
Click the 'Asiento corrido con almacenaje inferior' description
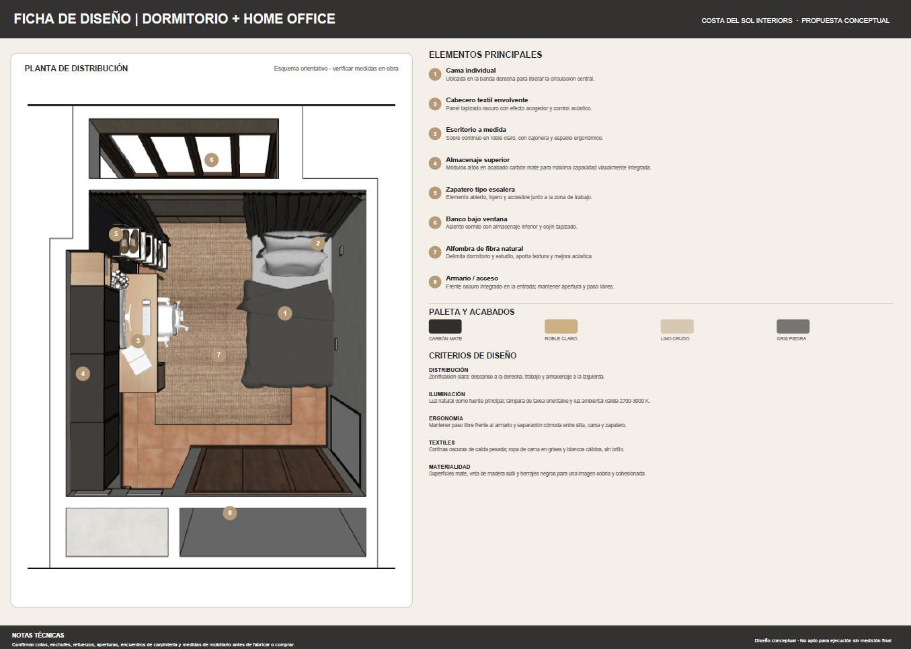(x=512, y=227)
